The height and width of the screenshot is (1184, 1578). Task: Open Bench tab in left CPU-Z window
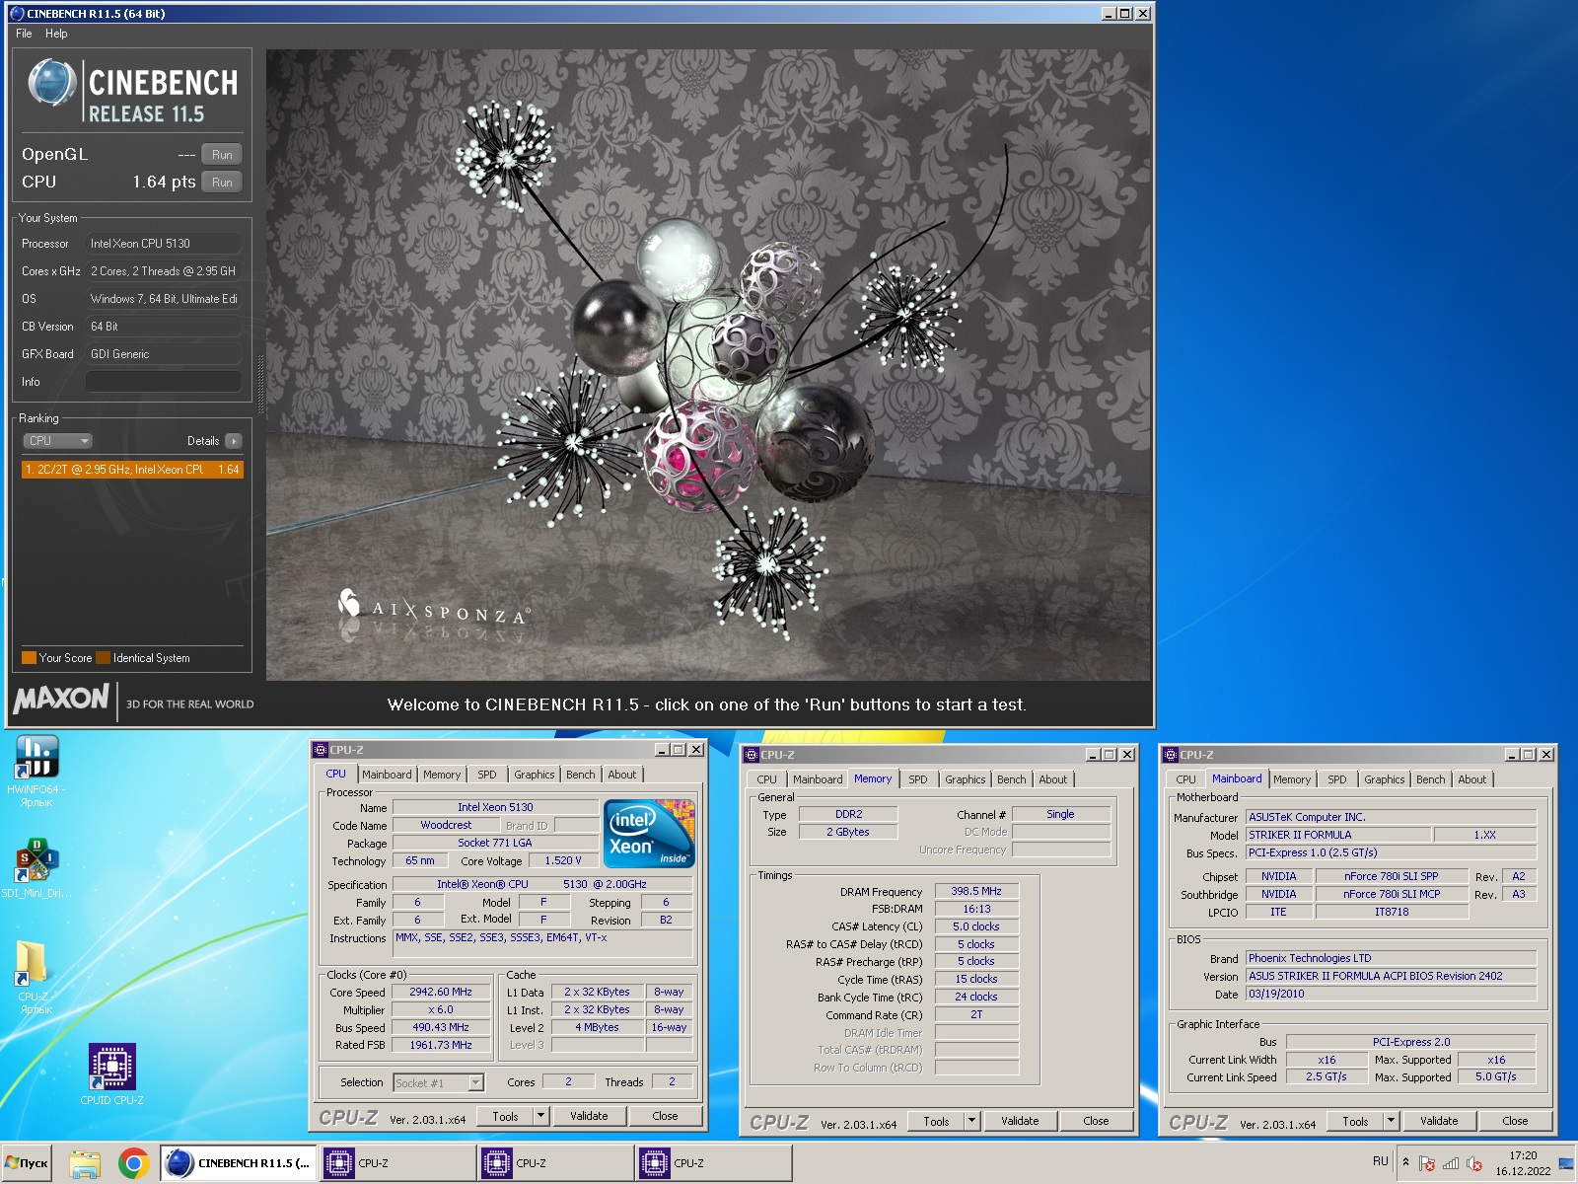[x=581, y=775]
